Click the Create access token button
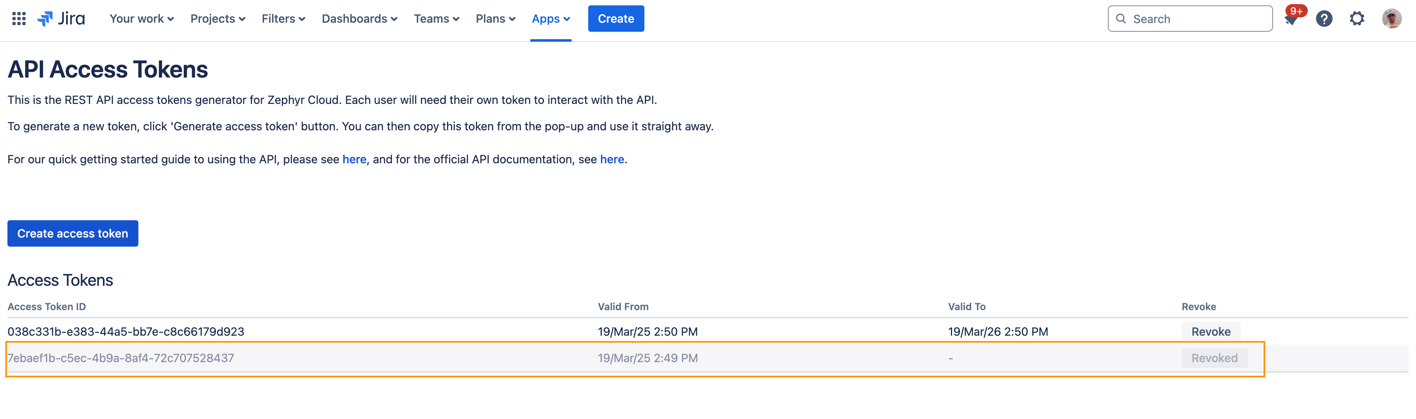The height and width of the screenshot is (419, 1416). pos(72,233)
